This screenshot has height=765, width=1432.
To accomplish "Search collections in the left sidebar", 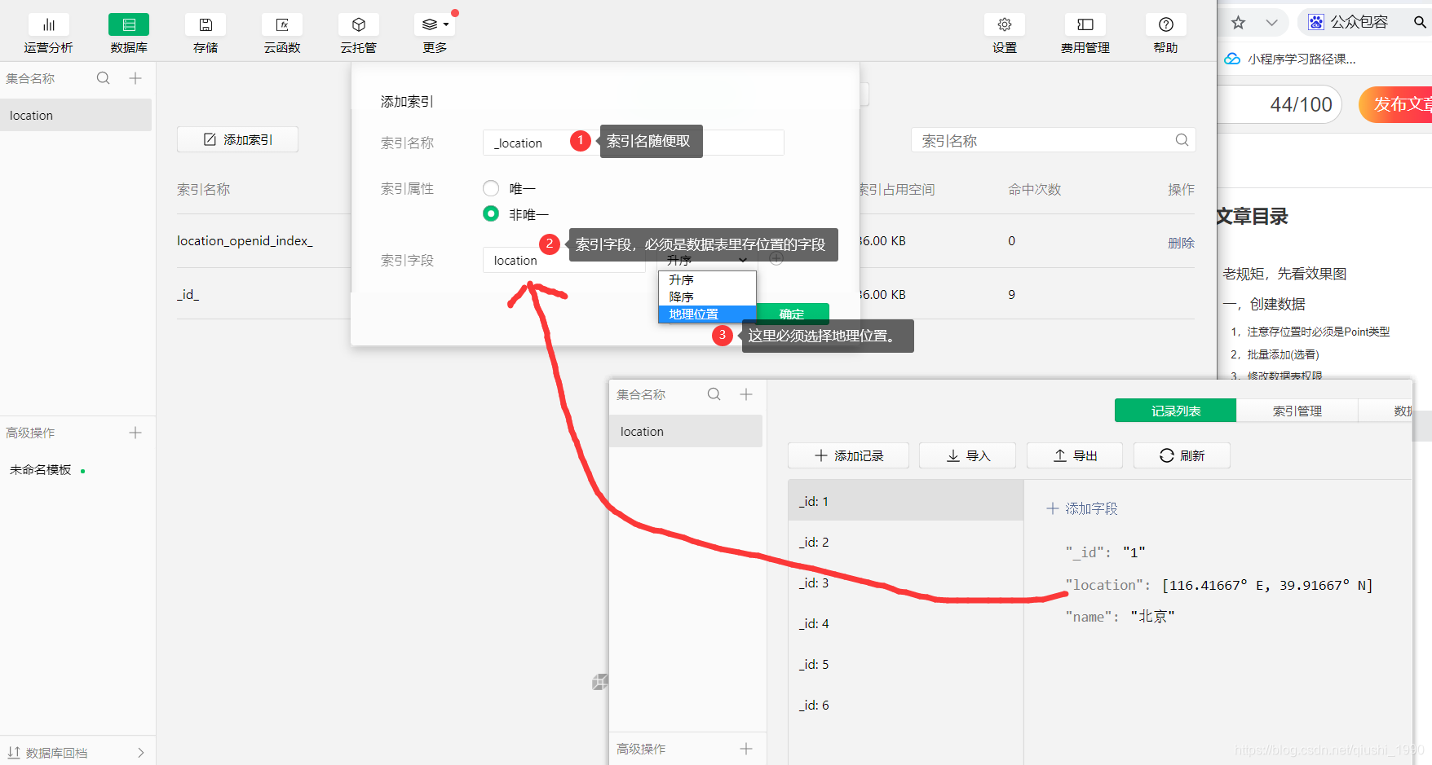I will [103, 78].
